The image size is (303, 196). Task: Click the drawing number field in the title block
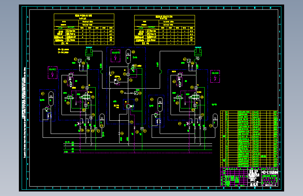tap(270, 185)
